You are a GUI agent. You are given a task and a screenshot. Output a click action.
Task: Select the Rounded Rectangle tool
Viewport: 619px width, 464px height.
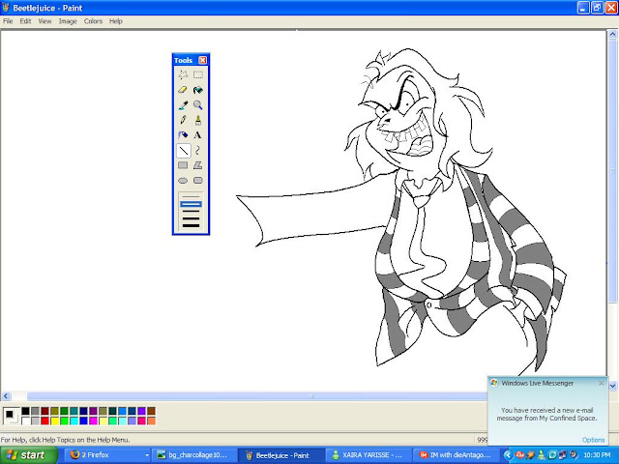[197, 181]
